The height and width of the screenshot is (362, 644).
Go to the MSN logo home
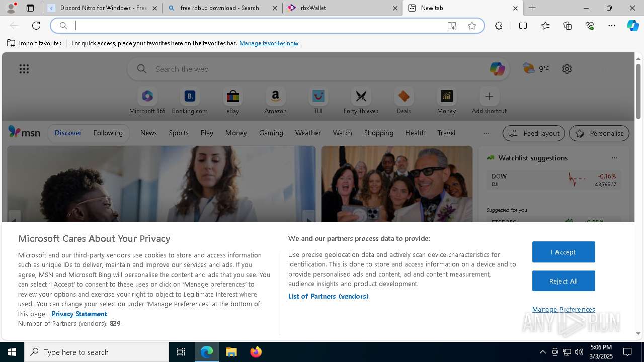24,132
